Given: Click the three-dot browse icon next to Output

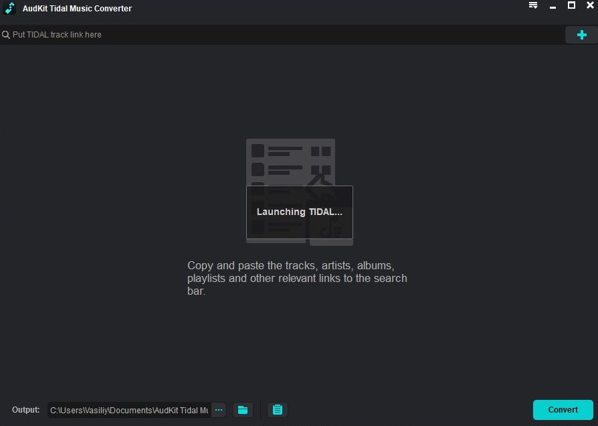Looking at the screenshot, I should pos(219,409).
